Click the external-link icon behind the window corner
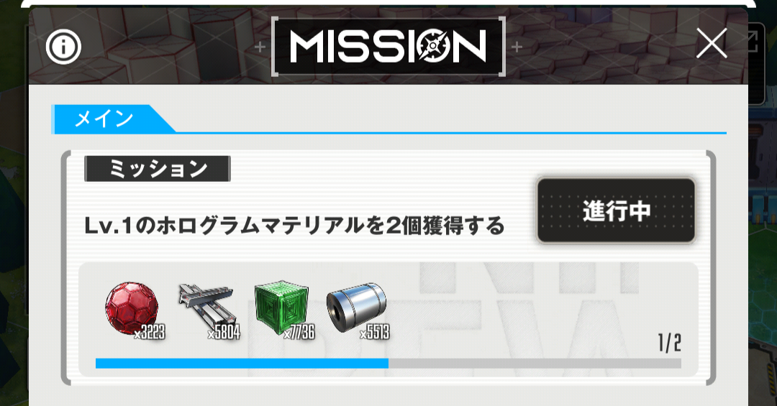Viewport: 777px width, 406px height. pyautogui.click(x=753, y=42)
